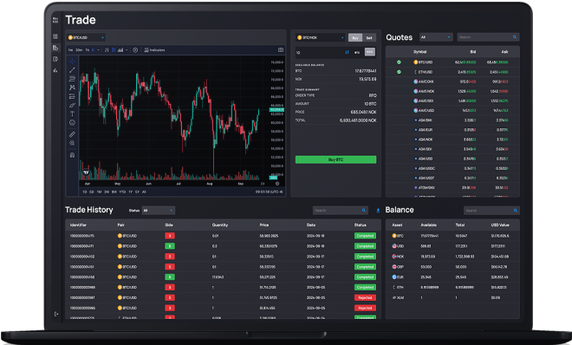Viewport: 572px width, 345px height.
Task: Select the brush drawing tool
Action: (72, 105)
